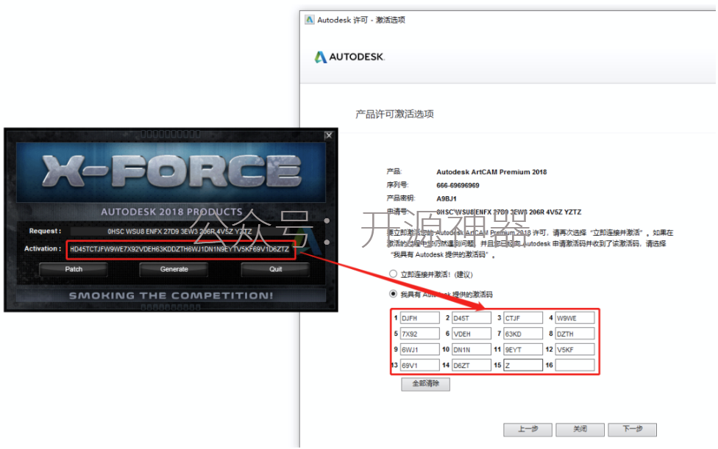Click the X-Force Request code field
This screenshot has height=449, width=718.
coord(179,231)
